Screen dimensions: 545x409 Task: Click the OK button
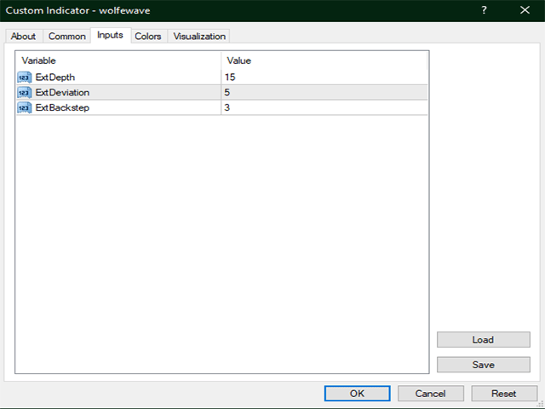click(x=358, y=394)
